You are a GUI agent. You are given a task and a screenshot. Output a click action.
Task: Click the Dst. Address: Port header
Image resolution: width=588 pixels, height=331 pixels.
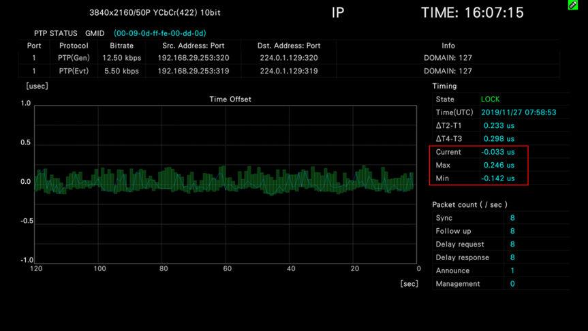coord(289,46)
